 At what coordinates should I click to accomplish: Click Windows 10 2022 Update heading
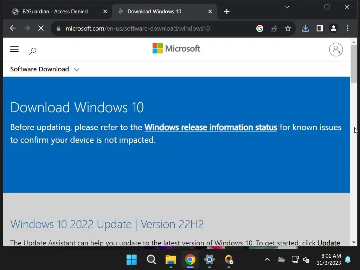[107, 224]
